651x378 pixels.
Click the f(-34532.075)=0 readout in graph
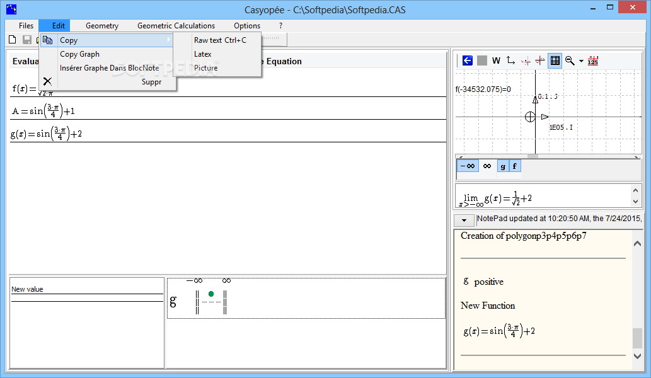(483, 89)
